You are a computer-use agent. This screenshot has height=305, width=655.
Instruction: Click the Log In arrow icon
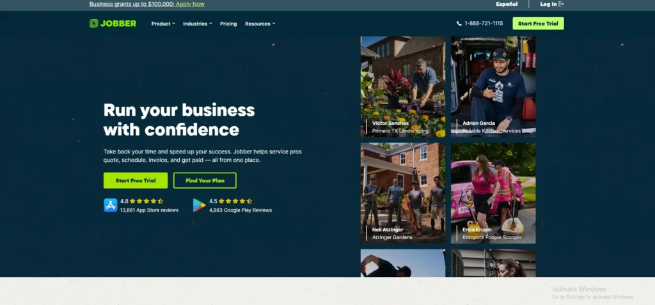tap(561, 4)
